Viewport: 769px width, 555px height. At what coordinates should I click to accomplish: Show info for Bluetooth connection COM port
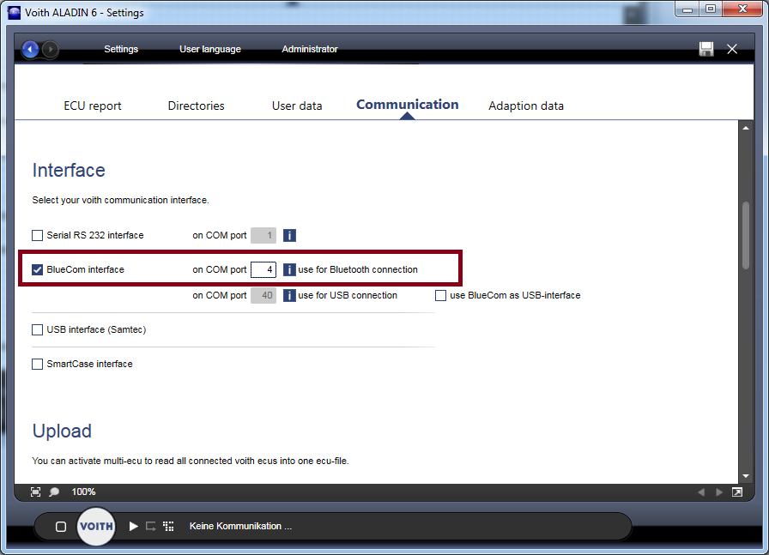click(x=289, y=269)
